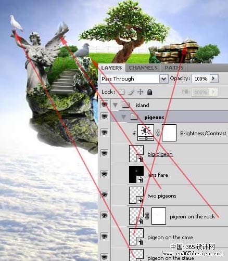Click the pigeons group folder icon
Image resolution: width=228 pixels, height=261 pixels.
[134, 117]
